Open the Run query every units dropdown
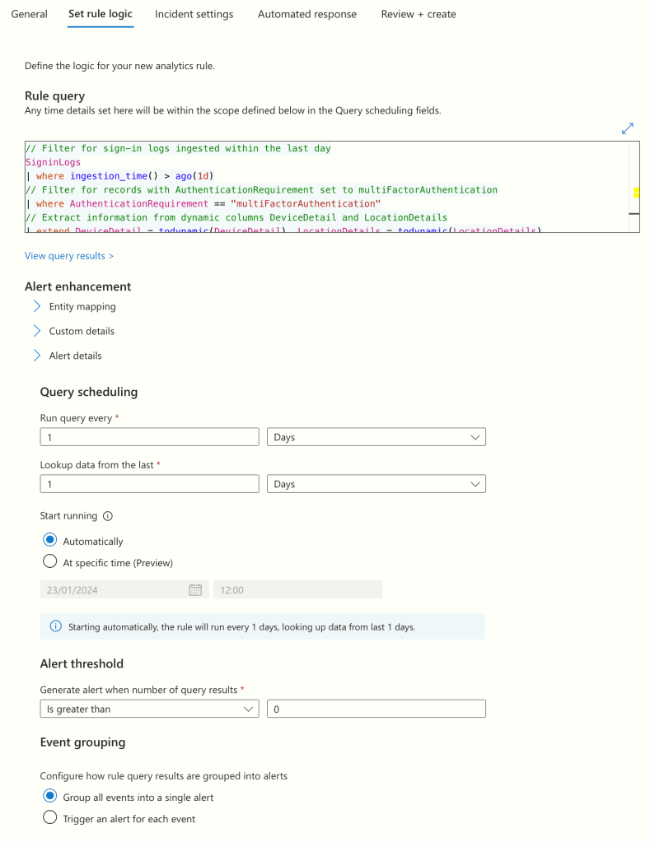 tap(376, 437)
